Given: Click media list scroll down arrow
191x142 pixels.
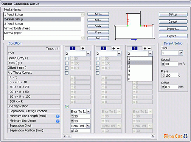Looking at the screenshot, I should coord(82,38).
